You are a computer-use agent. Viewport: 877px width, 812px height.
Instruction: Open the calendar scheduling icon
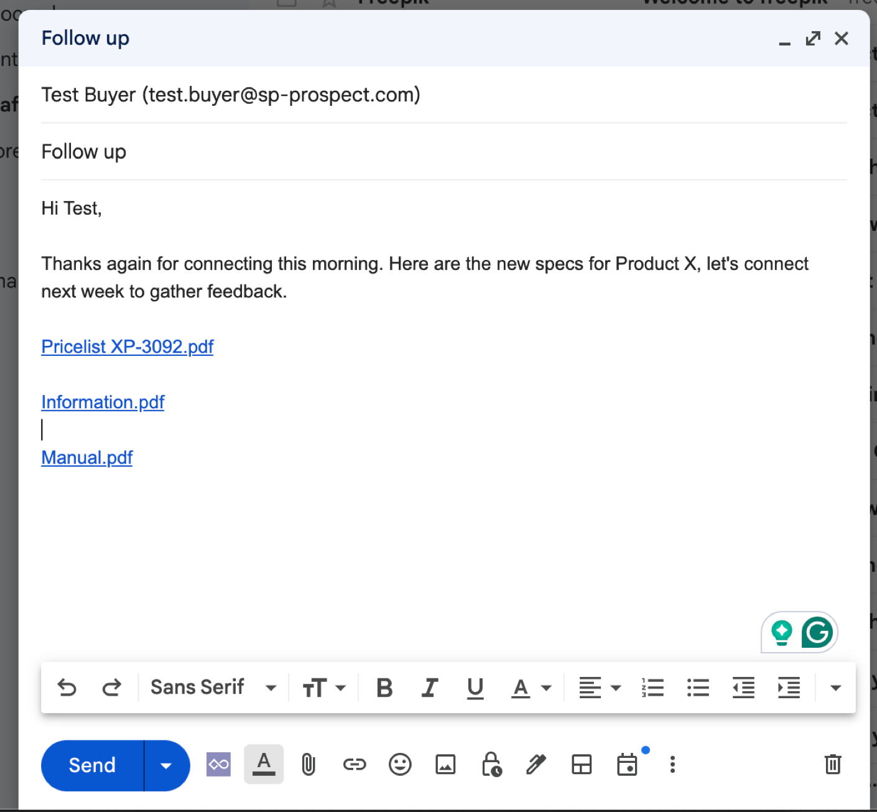coord(628,764)
